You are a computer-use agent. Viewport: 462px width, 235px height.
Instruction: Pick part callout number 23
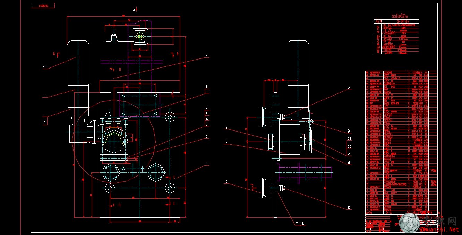click(349, 138)
